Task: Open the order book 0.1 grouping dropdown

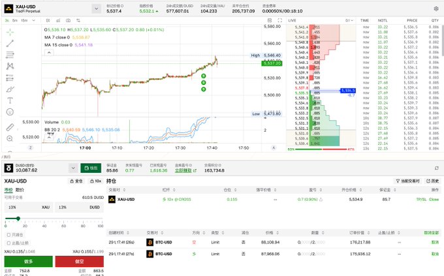Action: pos(349,20)
